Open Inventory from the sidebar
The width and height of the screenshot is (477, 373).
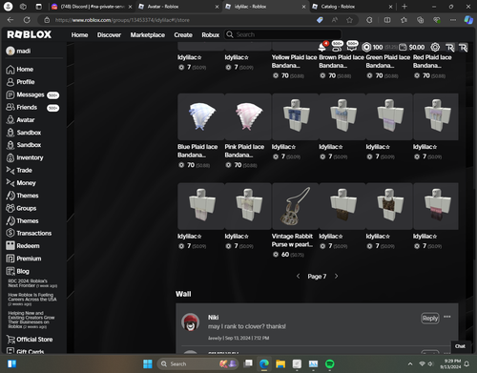click(25, 157)
